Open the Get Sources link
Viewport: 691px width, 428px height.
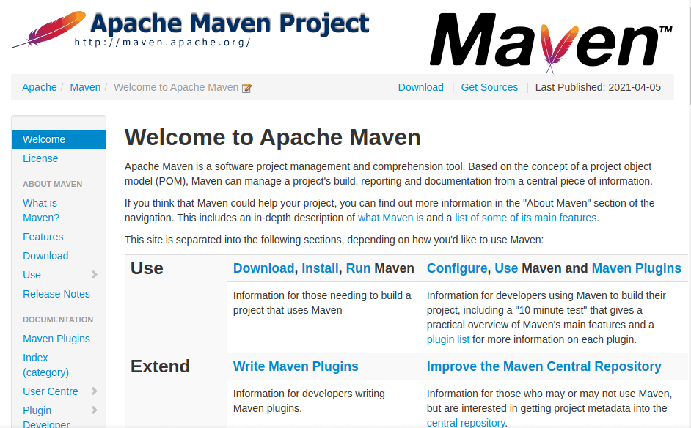coord(489,87)
